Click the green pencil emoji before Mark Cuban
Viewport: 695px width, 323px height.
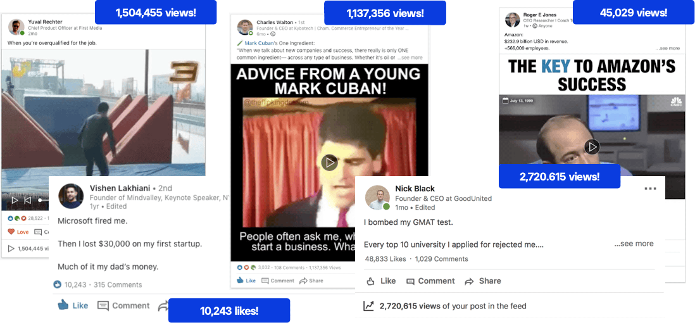[x=240, y=43]
